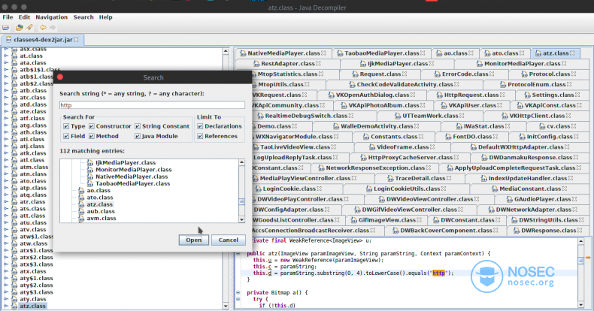
Task: Click the code editor scroll down arrow
Action: pos(580,305)
